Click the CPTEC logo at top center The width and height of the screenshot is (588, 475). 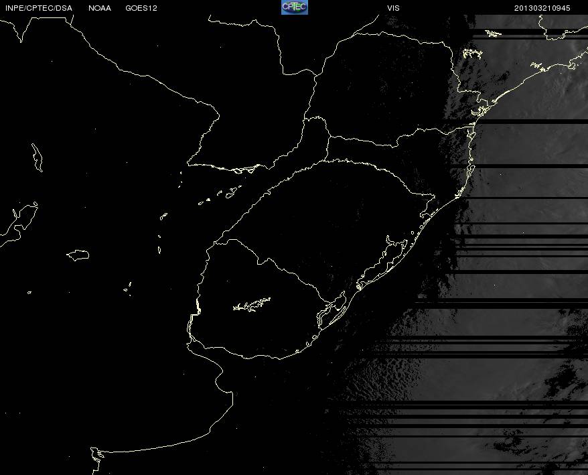(295, 7)
